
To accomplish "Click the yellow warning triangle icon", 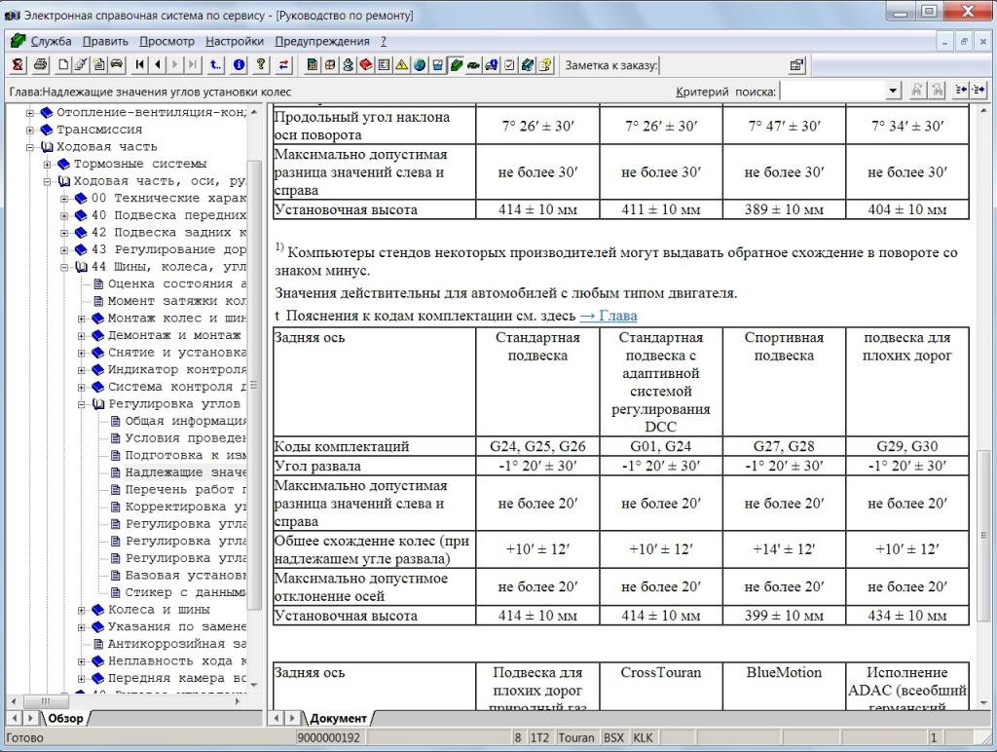I will (x=402, y=65).
